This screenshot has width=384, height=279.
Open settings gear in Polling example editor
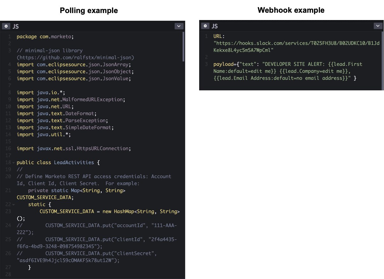pyautogui.click(x=6, y=26)
